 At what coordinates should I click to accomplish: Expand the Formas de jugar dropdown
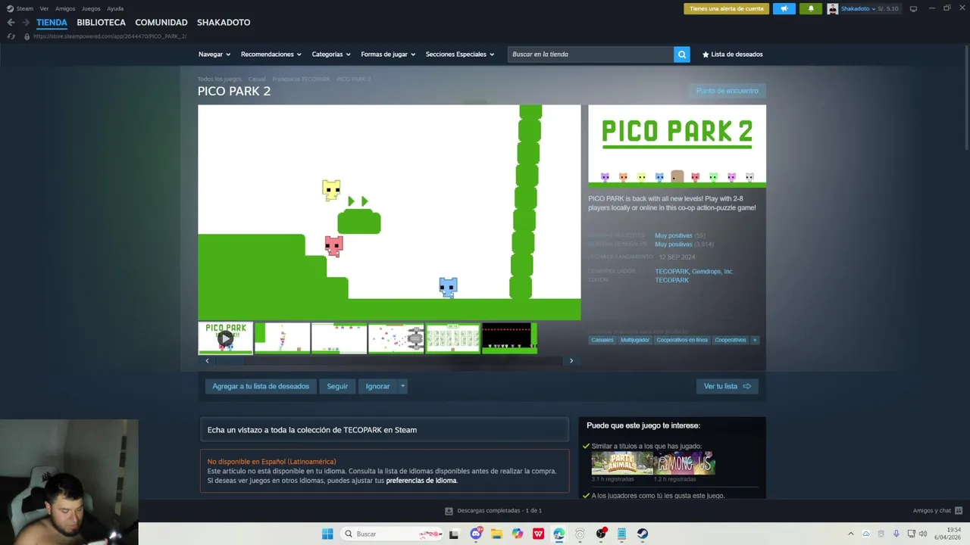point(389,54)
